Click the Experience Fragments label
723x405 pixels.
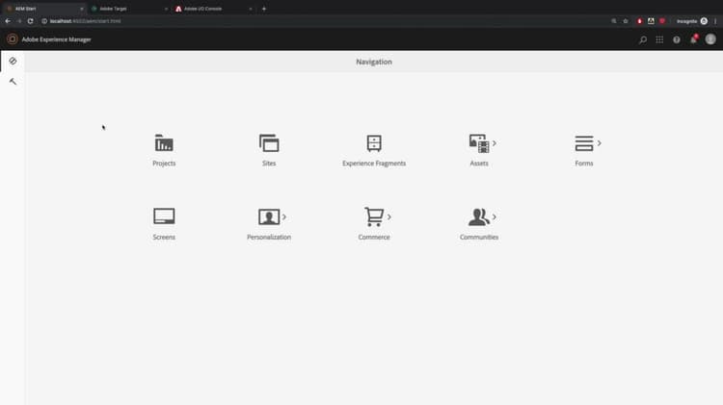click(x=374, y=164)
